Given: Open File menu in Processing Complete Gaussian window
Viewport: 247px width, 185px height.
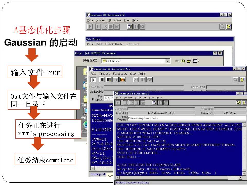Looking at the screenshot, I should [x=118, y=98].
